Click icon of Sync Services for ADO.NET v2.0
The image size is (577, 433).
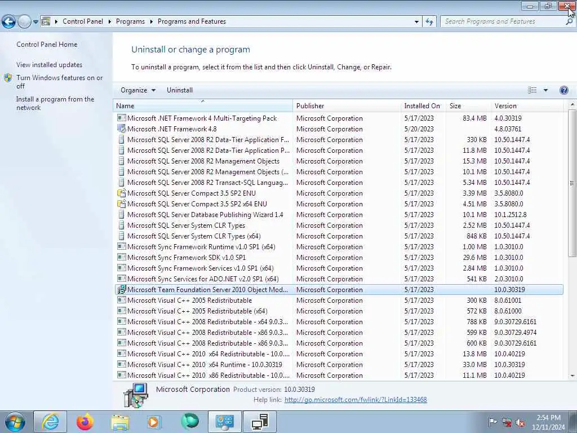click(122, 279)
